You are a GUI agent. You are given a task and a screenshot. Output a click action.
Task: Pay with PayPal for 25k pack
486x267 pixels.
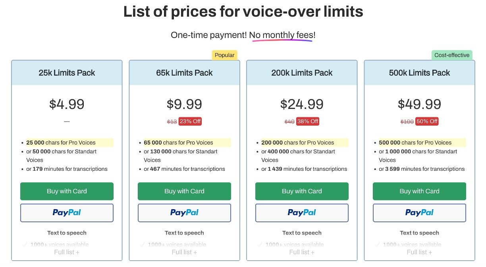(67, 213)
